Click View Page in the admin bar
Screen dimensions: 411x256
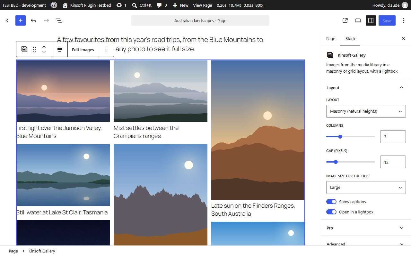[x=203, y=5]
